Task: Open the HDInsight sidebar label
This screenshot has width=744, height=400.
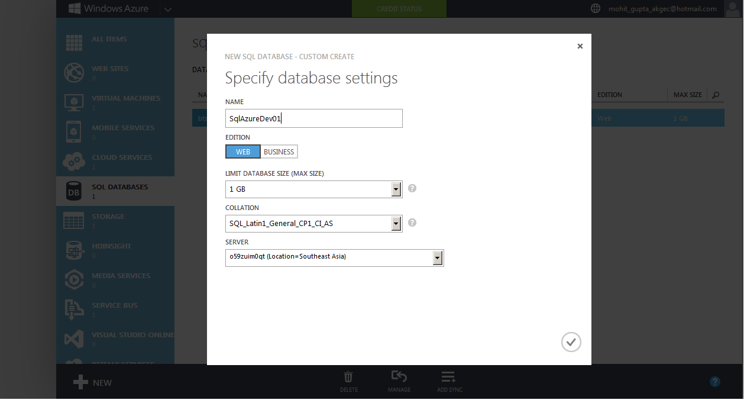Action: click(x=112, y=246)
